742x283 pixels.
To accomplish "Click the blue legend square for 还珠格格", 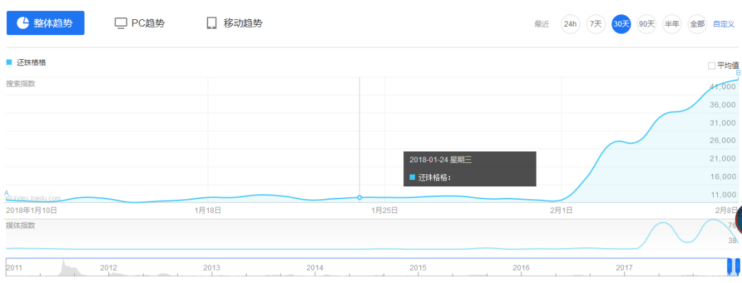I will (9, 63).
